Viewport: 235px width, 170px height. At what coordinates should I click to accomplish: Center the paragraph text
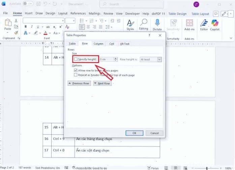coord(88,27)
